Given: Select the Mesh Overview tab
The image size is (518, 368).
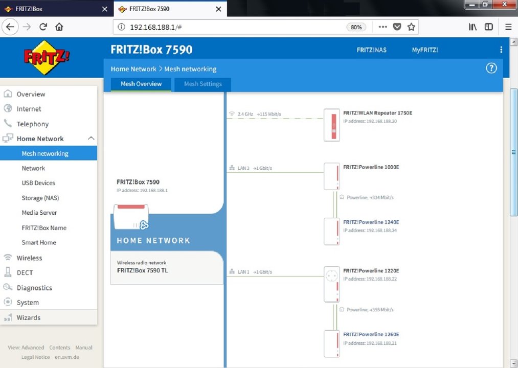Looking at the screenshot, I should pyautogui.click(x=141, y=84).
